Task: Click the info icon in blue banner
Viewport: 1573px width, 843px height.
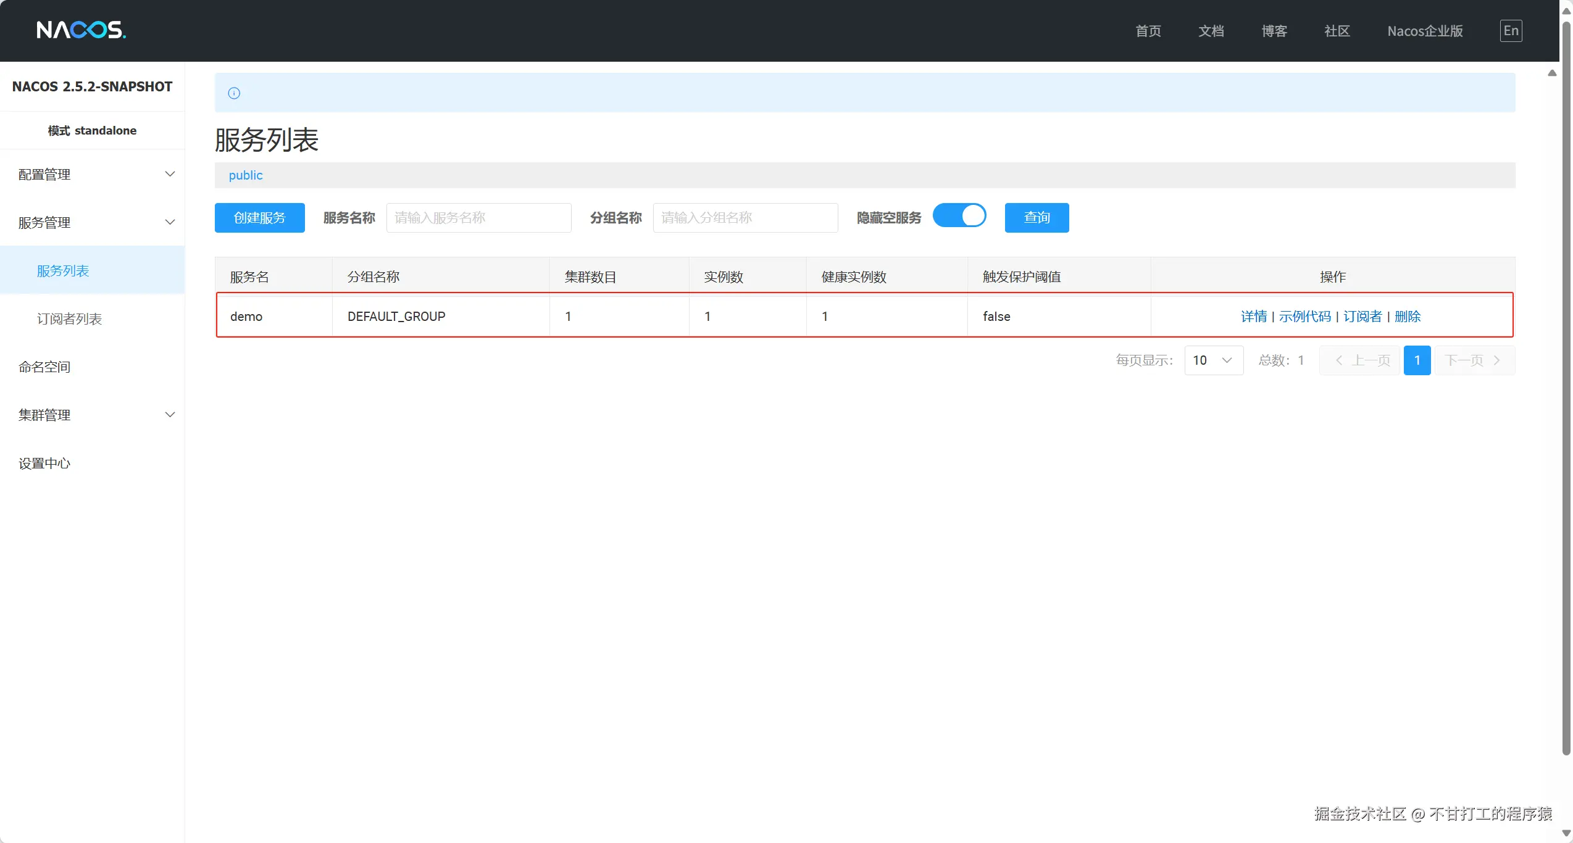Action: 234,93
